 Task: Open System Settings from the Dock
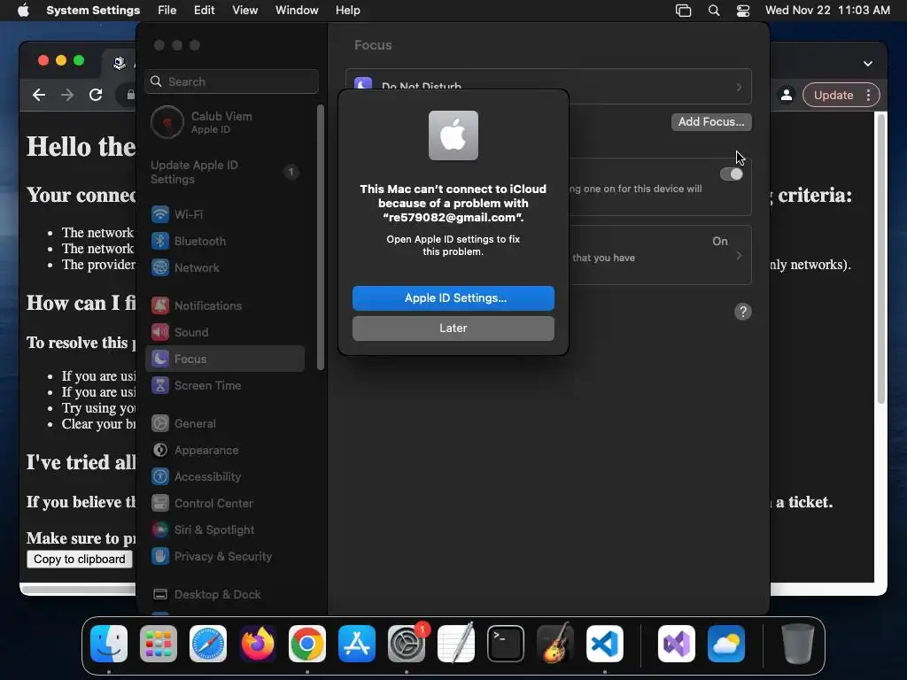(406, 644)
